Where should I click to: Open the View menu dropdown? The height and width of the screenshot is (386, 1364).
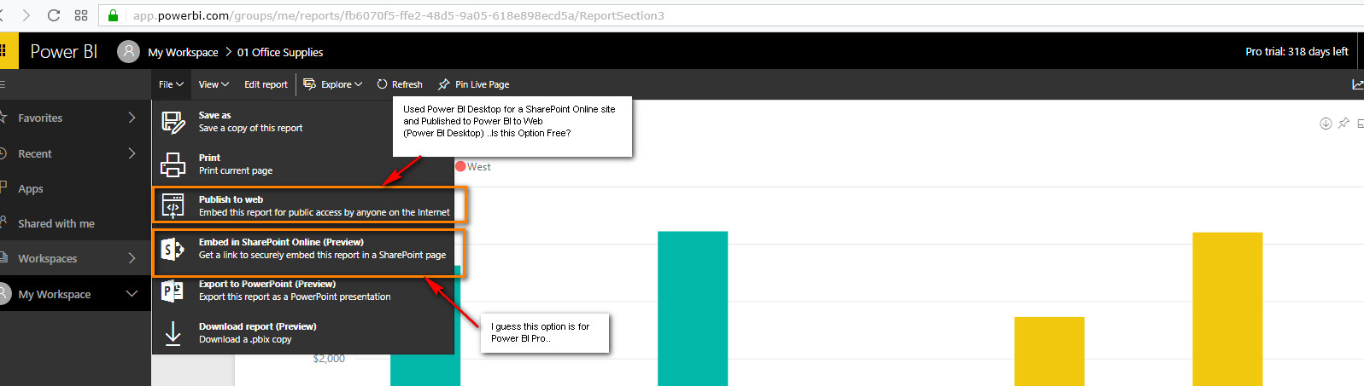214,84
